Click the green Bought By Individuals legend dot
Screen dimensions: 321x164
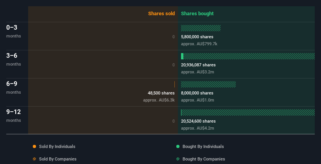pyautogui.click(x=178, y=146)
